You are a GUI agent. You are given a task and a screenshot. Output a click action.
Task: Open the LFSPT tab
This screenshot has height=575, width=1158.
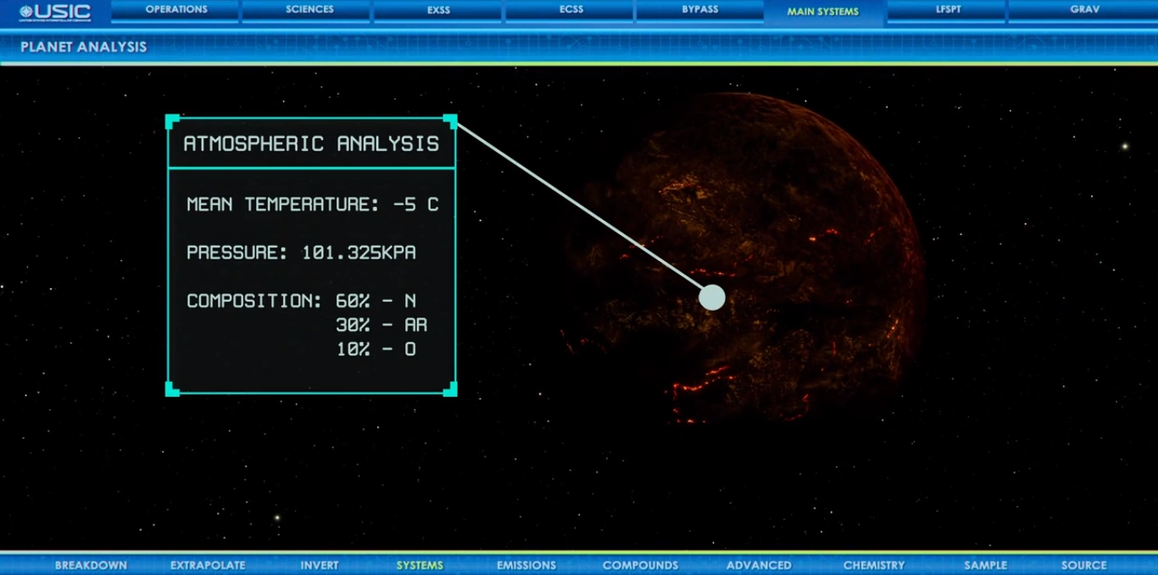948,9
